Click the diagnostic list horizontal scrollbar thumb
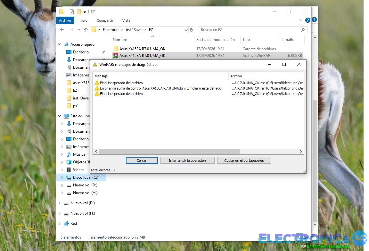This screenshot has width=369, height=251. (x=169, y=151)
